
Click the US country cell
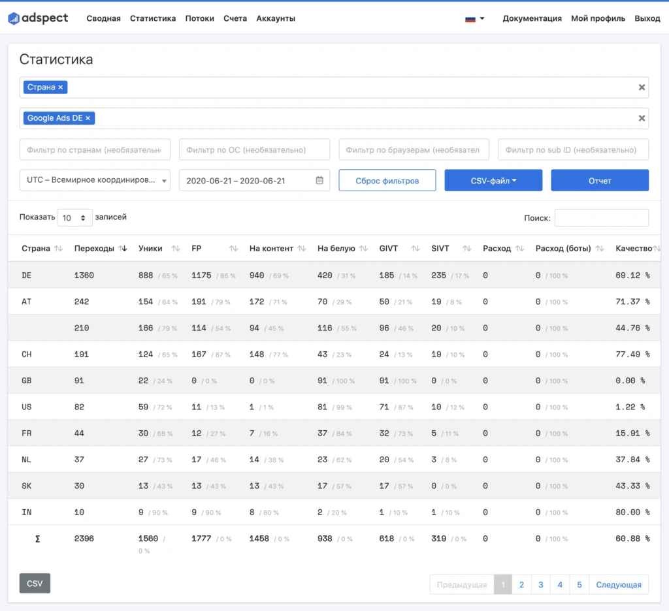click(26, 407)
